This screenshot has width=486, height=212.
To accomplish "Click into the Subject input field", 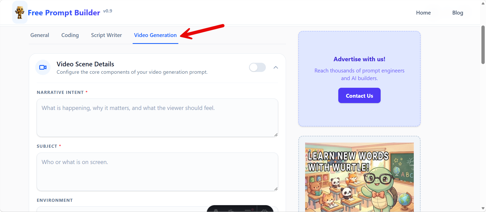I will (x=157, y=171).
